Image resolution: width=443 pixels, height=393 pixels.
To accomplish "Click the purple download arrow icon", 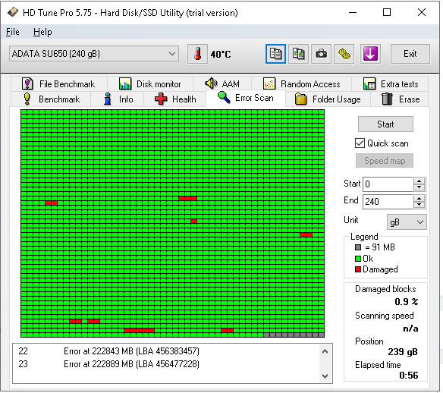I will click(370, 54).
